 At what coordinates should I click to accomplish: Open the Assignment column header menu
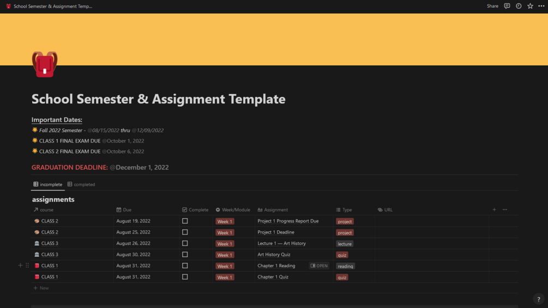coord(273,210)
